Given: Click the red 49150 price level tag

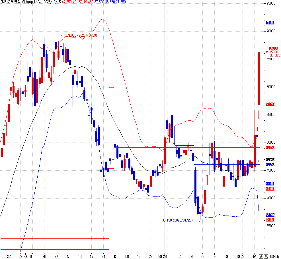Looking at the screenshot, I should [270, 147].
